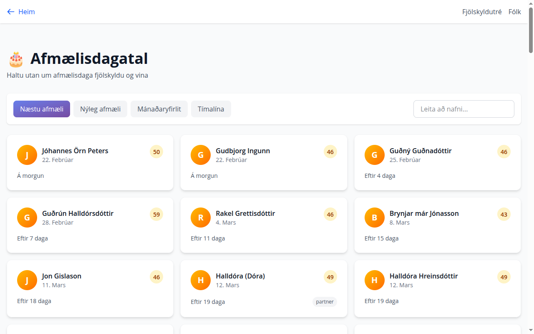Open Guðný Guðnadóttir's birthday card
Image resolution: width=534 pixels, height=334 pixels.
tap(437, 167)
